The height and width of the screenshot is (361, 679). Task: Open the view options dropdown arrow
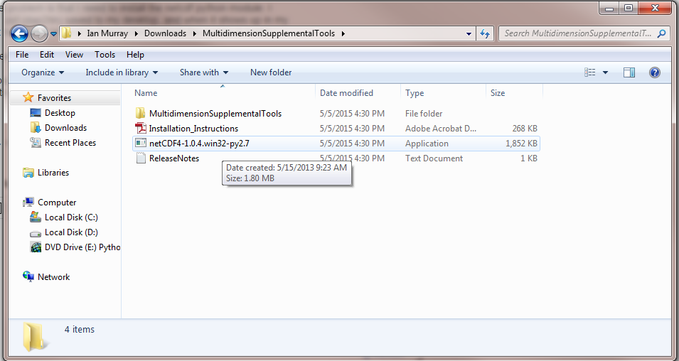click(x=605, y=72)
